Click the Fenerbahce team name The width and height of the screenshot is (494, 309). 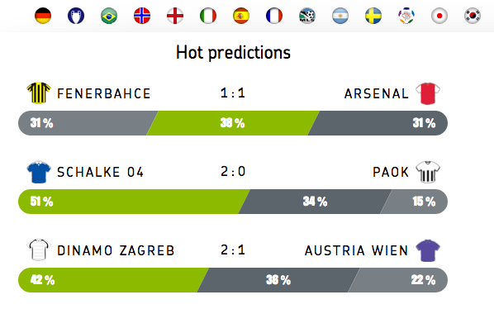[104, 93]
